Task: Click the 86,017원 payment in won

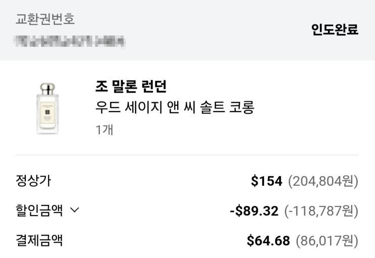Action: coord(327,241)
